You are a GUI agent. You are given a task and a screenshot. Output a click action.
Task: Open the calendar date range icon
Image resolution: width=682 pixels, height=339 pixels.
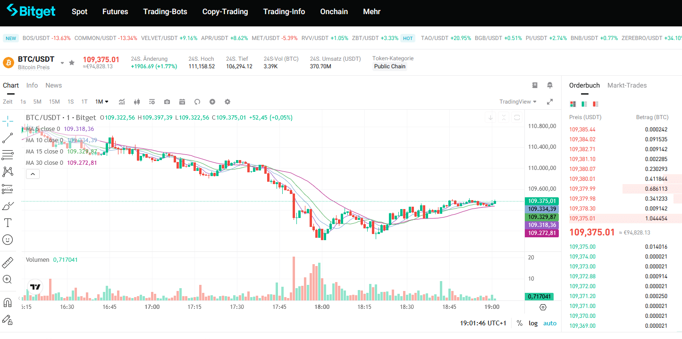pos(182,102)
